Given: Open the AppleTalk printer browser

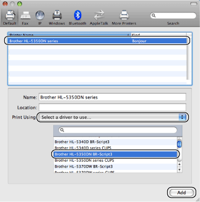Looking at the screenshot, I should [x=99, y=17].
